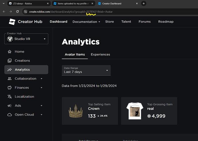Expand the Ads submenu arrow
The image size is (198, 141).
(41, 105)
